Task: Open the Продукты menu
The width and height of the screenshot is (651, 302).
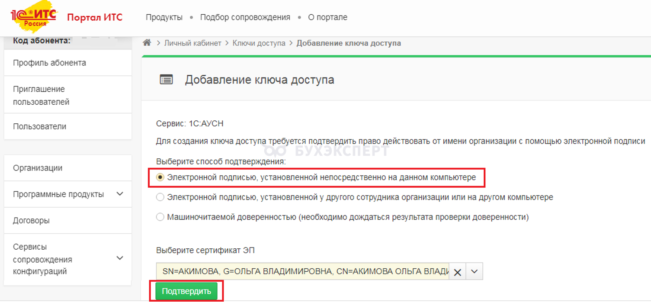Action: point(164,17)
